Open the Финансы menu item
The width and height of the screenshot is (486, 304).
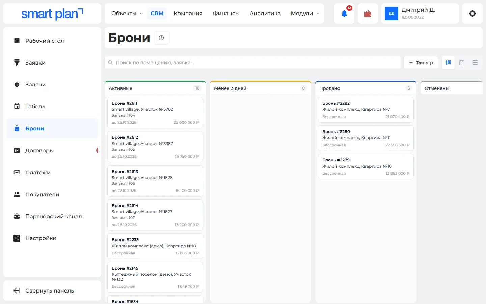pos(226,14)
